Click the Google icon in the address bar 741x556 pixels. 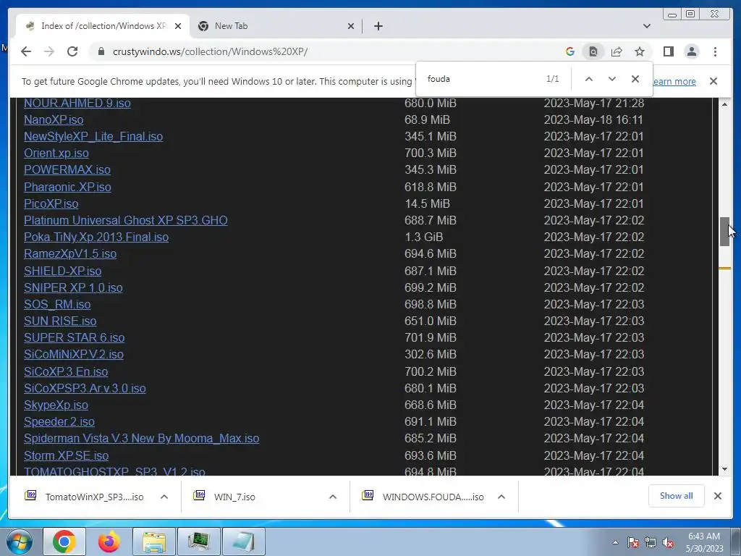pos(570,51)
